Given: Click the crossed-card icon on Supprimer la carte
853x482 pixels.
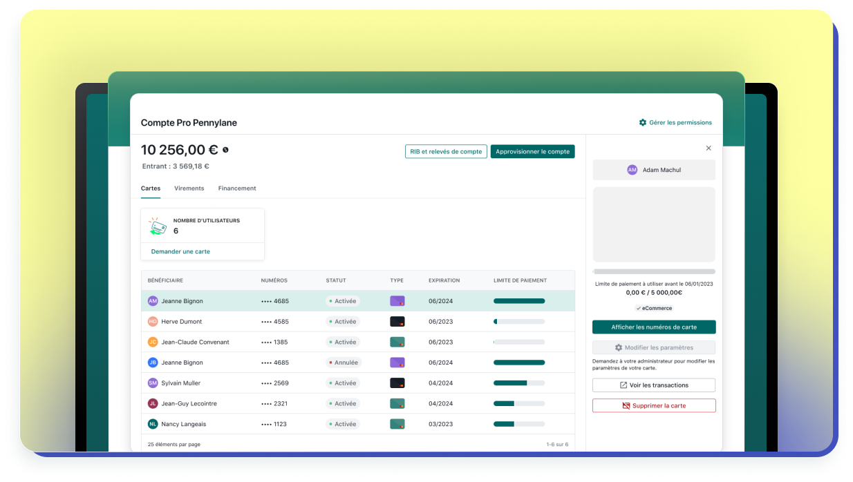Looking at the screenshot, I should point(626,406).
